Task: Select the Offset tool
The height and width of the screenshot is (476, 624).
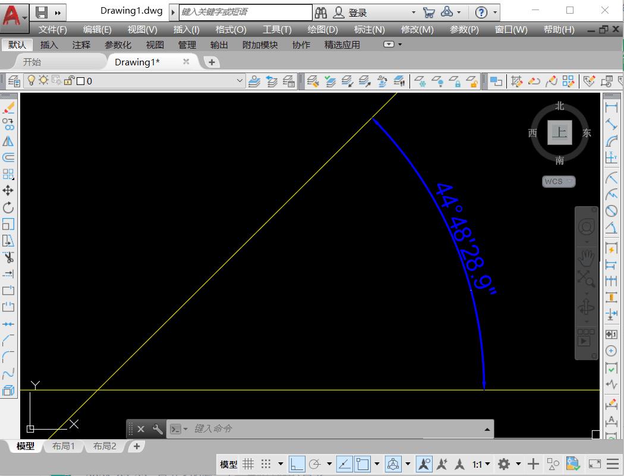Action: coord(8,157)
